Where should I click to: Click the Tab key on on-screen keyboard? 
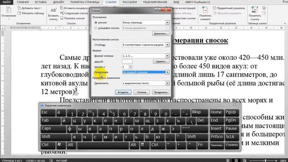pyautogui.click(x=50, y=121)
